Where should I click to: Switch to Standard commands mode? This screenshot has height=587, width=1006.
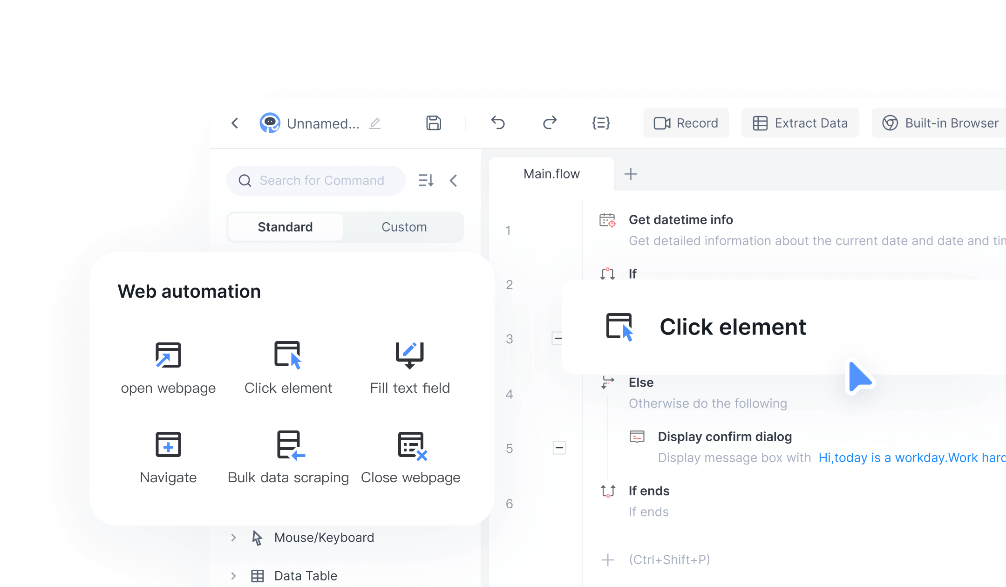(x=285, y=227)
